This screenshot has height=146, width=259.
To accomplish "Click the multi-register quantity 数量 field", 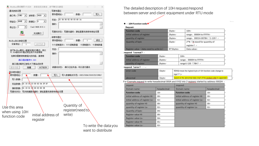I will [x=45, y=75].
